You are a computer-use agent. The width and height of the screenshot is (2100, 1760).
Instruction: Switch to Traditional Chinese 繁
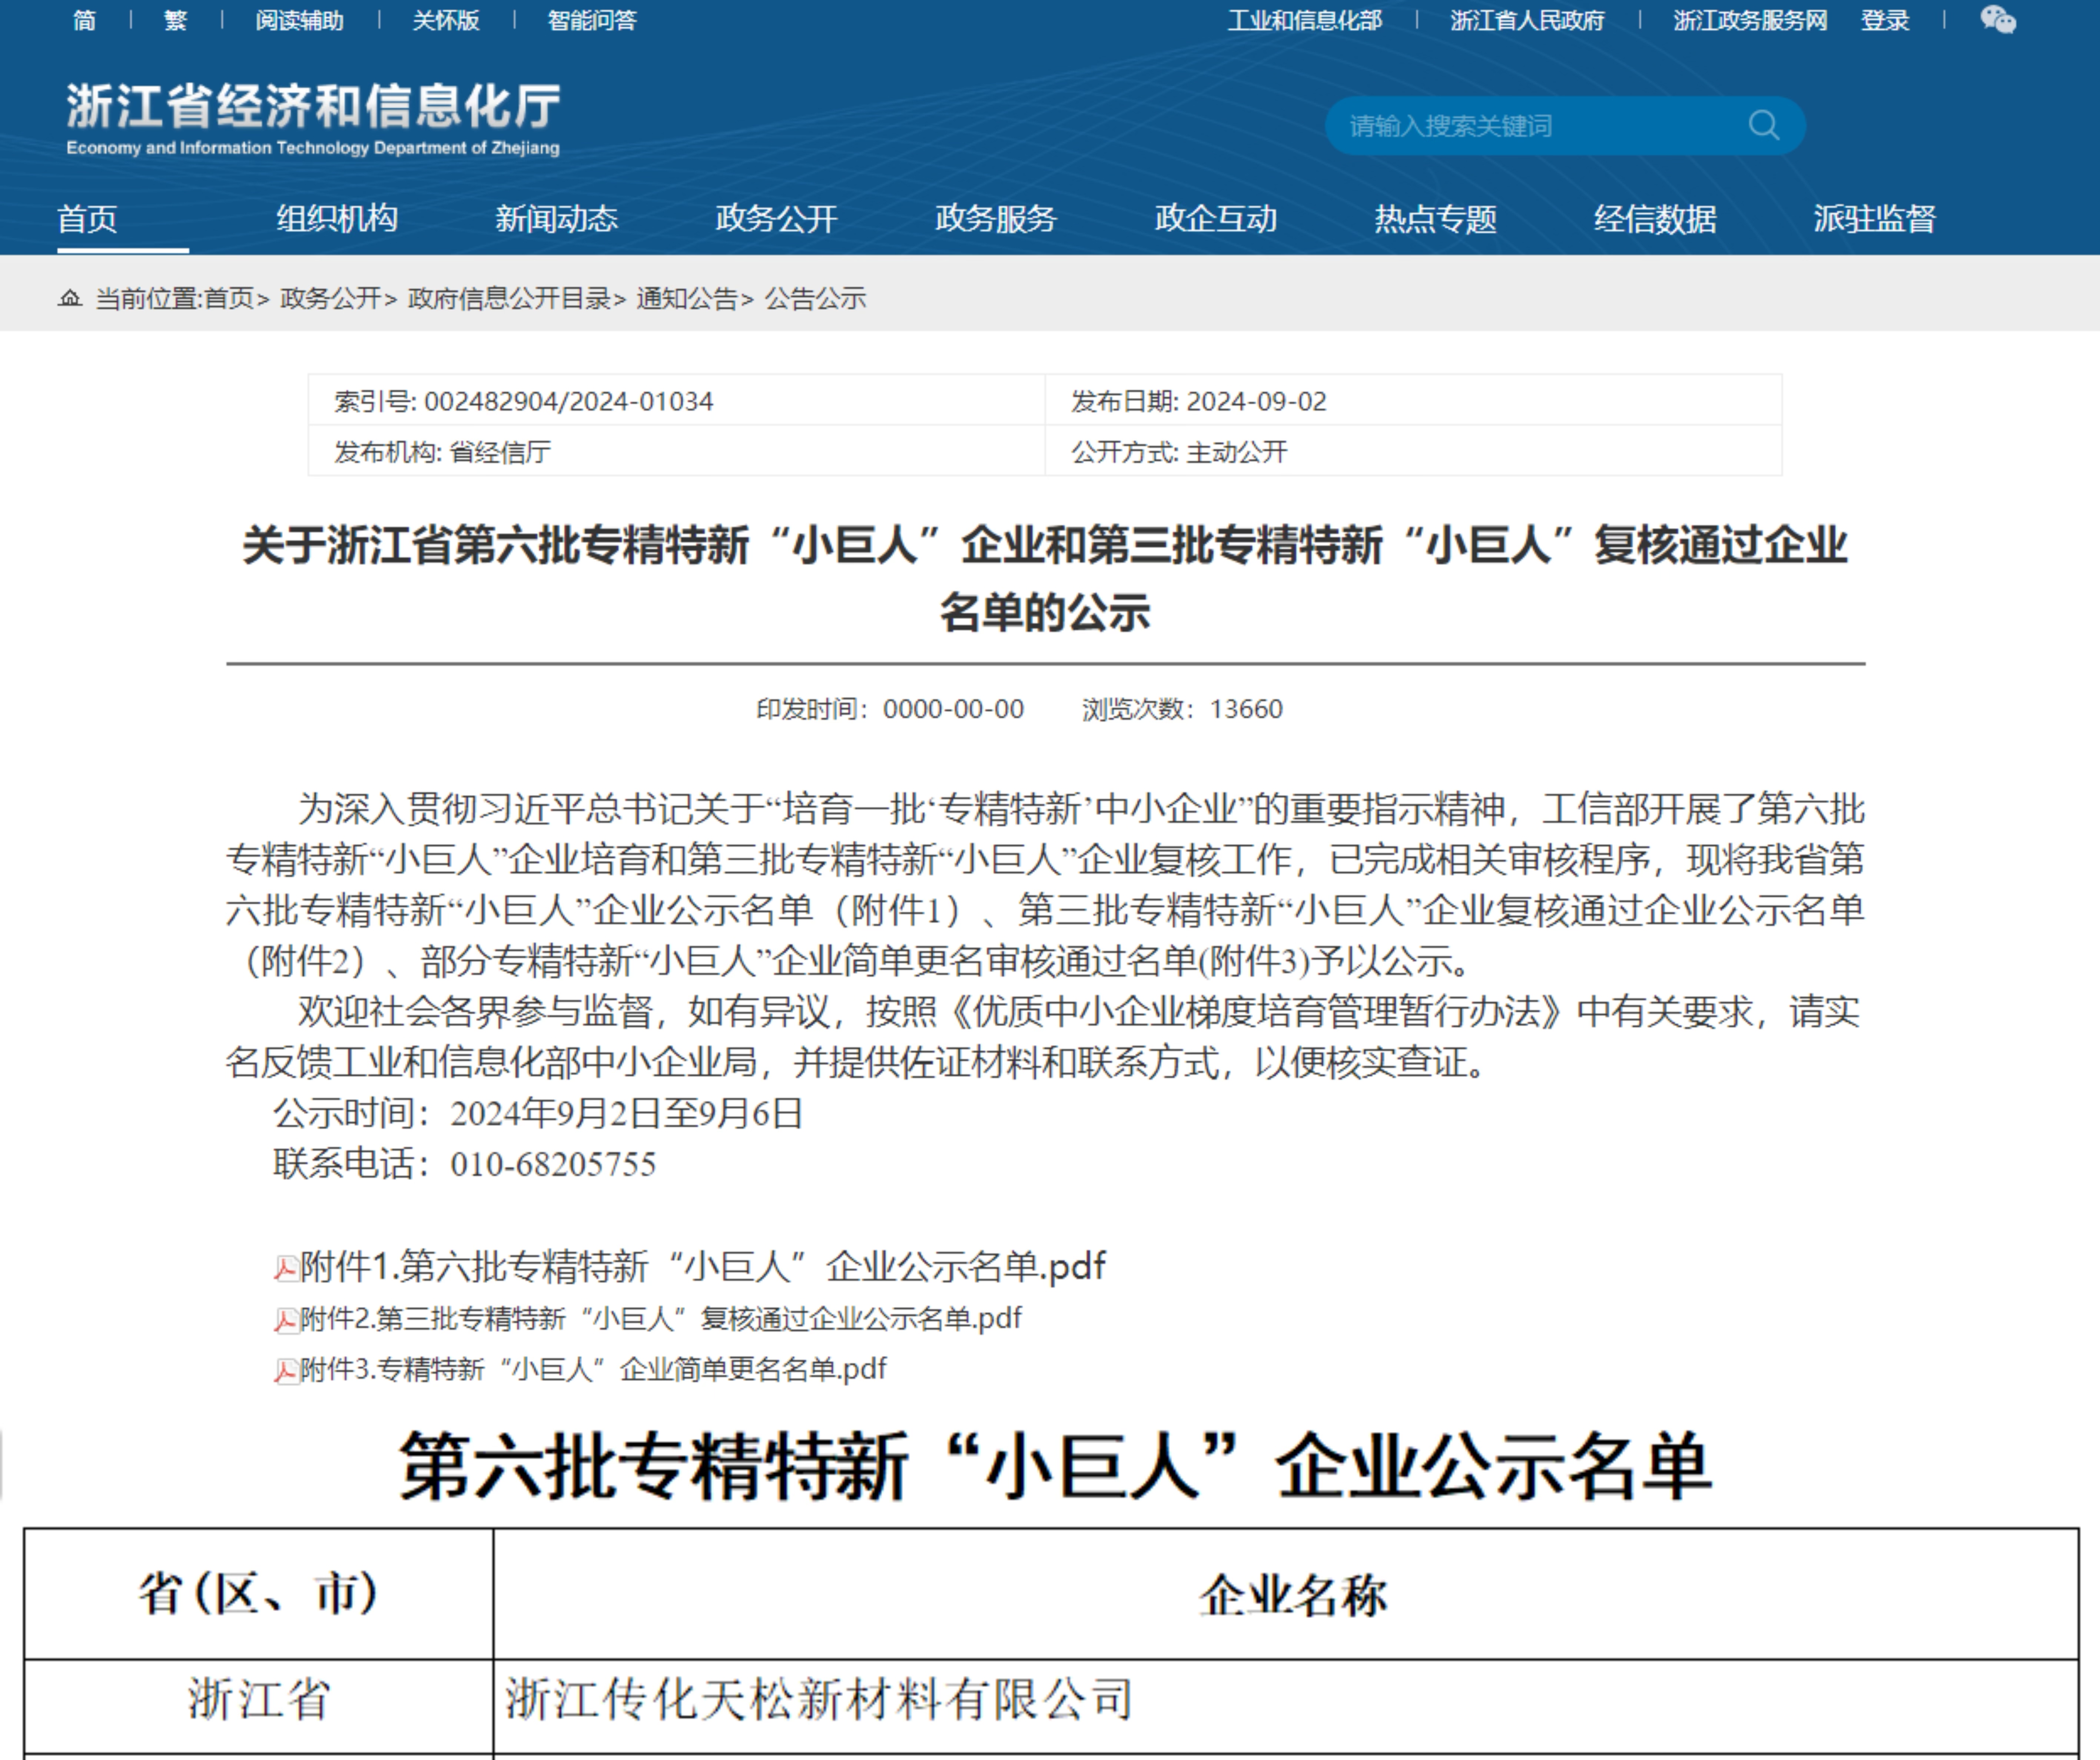coord(176,20)
